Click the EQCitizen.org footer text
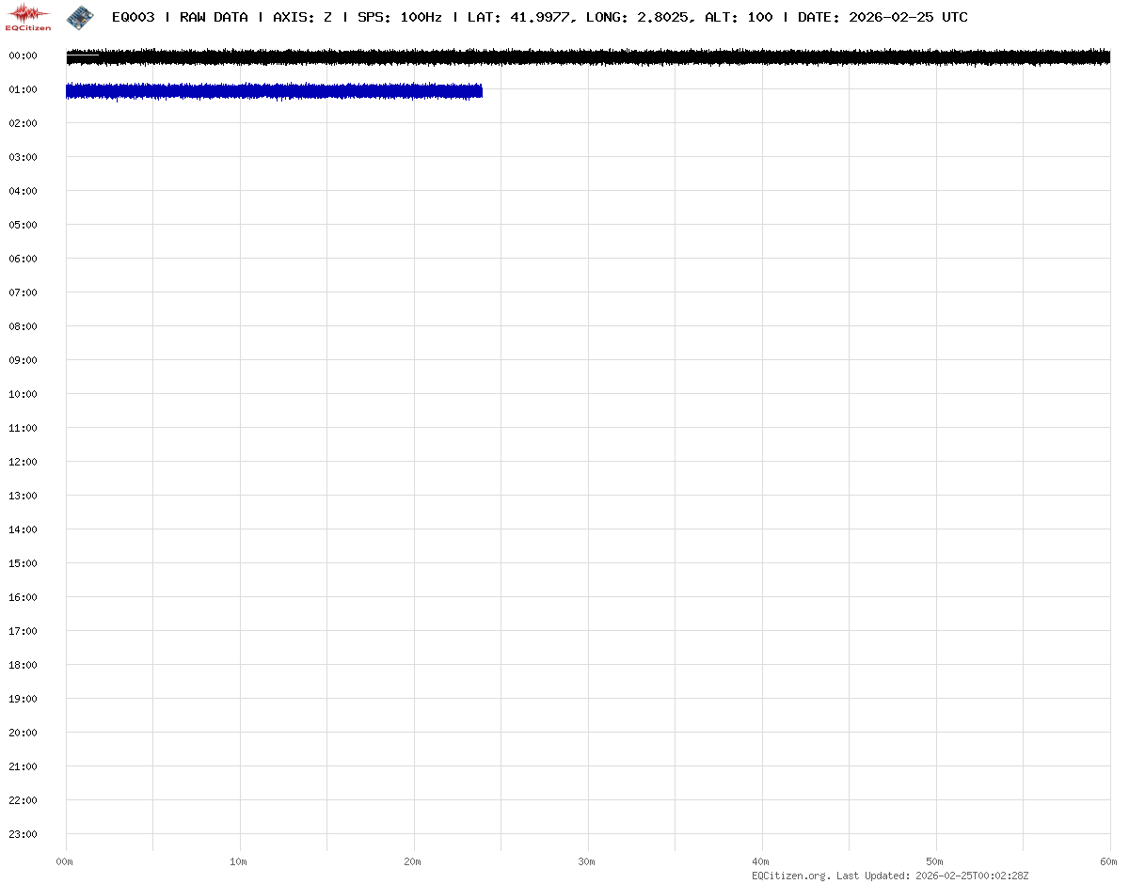Image resolution: width=1129 pixels, height=884 pixels. (790, 876)
